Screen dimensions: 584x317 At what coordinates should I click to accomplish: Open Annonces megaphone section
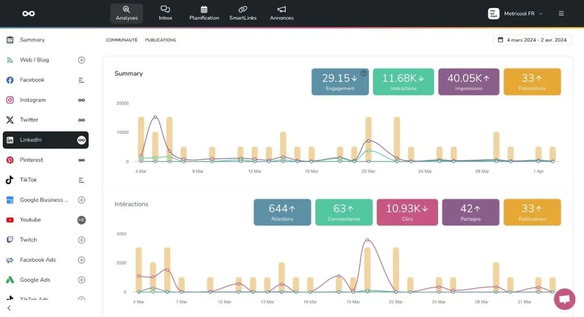(282, 13)
